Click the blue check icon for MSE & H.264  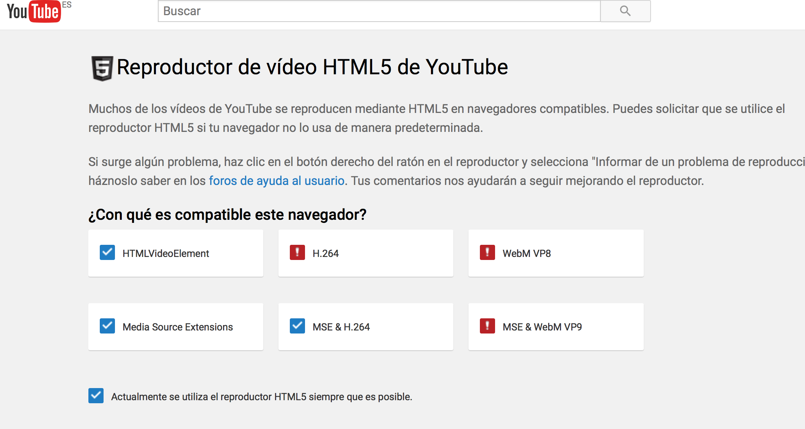[x=297, y=326]
